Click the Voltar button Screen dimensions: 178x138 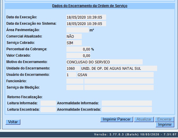click(13, 122)
